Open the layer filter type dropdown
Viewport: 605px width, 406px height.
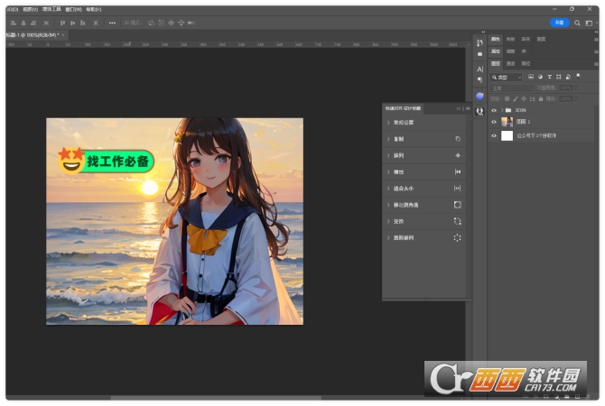tap(507, 78)
